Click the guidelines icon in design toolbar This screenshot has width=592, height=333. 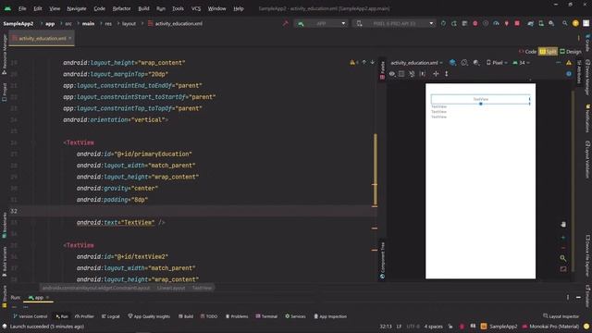coord(436,74)
